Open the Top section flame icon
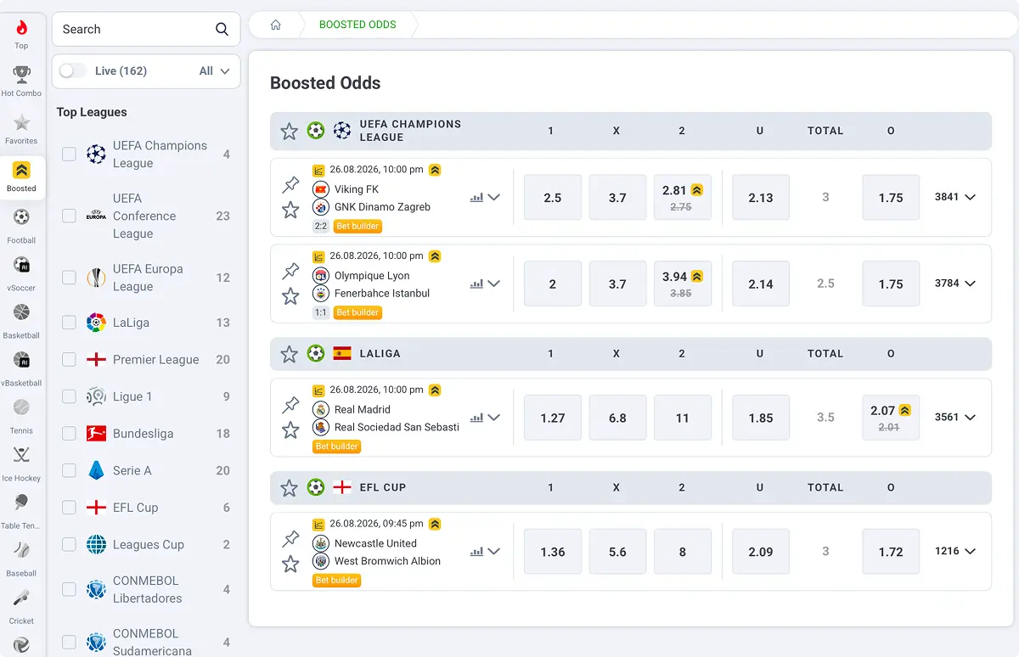The width and height of the screenshot is (1019, 657). coord(21,28)
